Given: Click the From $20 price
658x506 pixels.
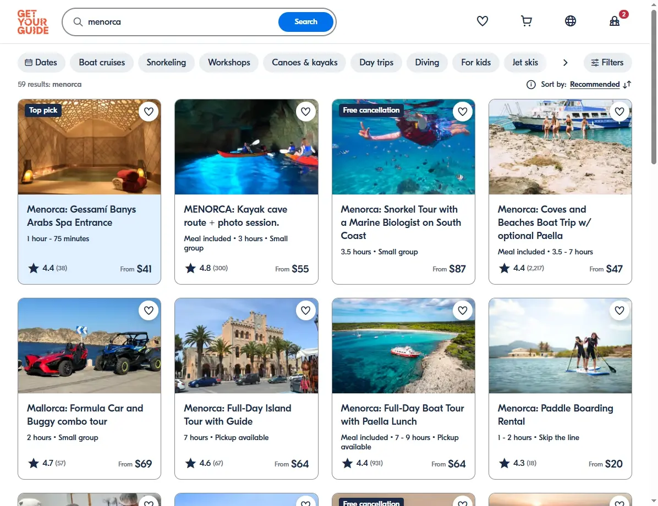Looking at the screenshot, I should click(605, 464).
